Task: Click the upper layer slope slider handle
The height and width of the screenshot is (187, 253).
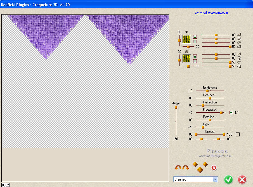Action: [x=216, y=35]
